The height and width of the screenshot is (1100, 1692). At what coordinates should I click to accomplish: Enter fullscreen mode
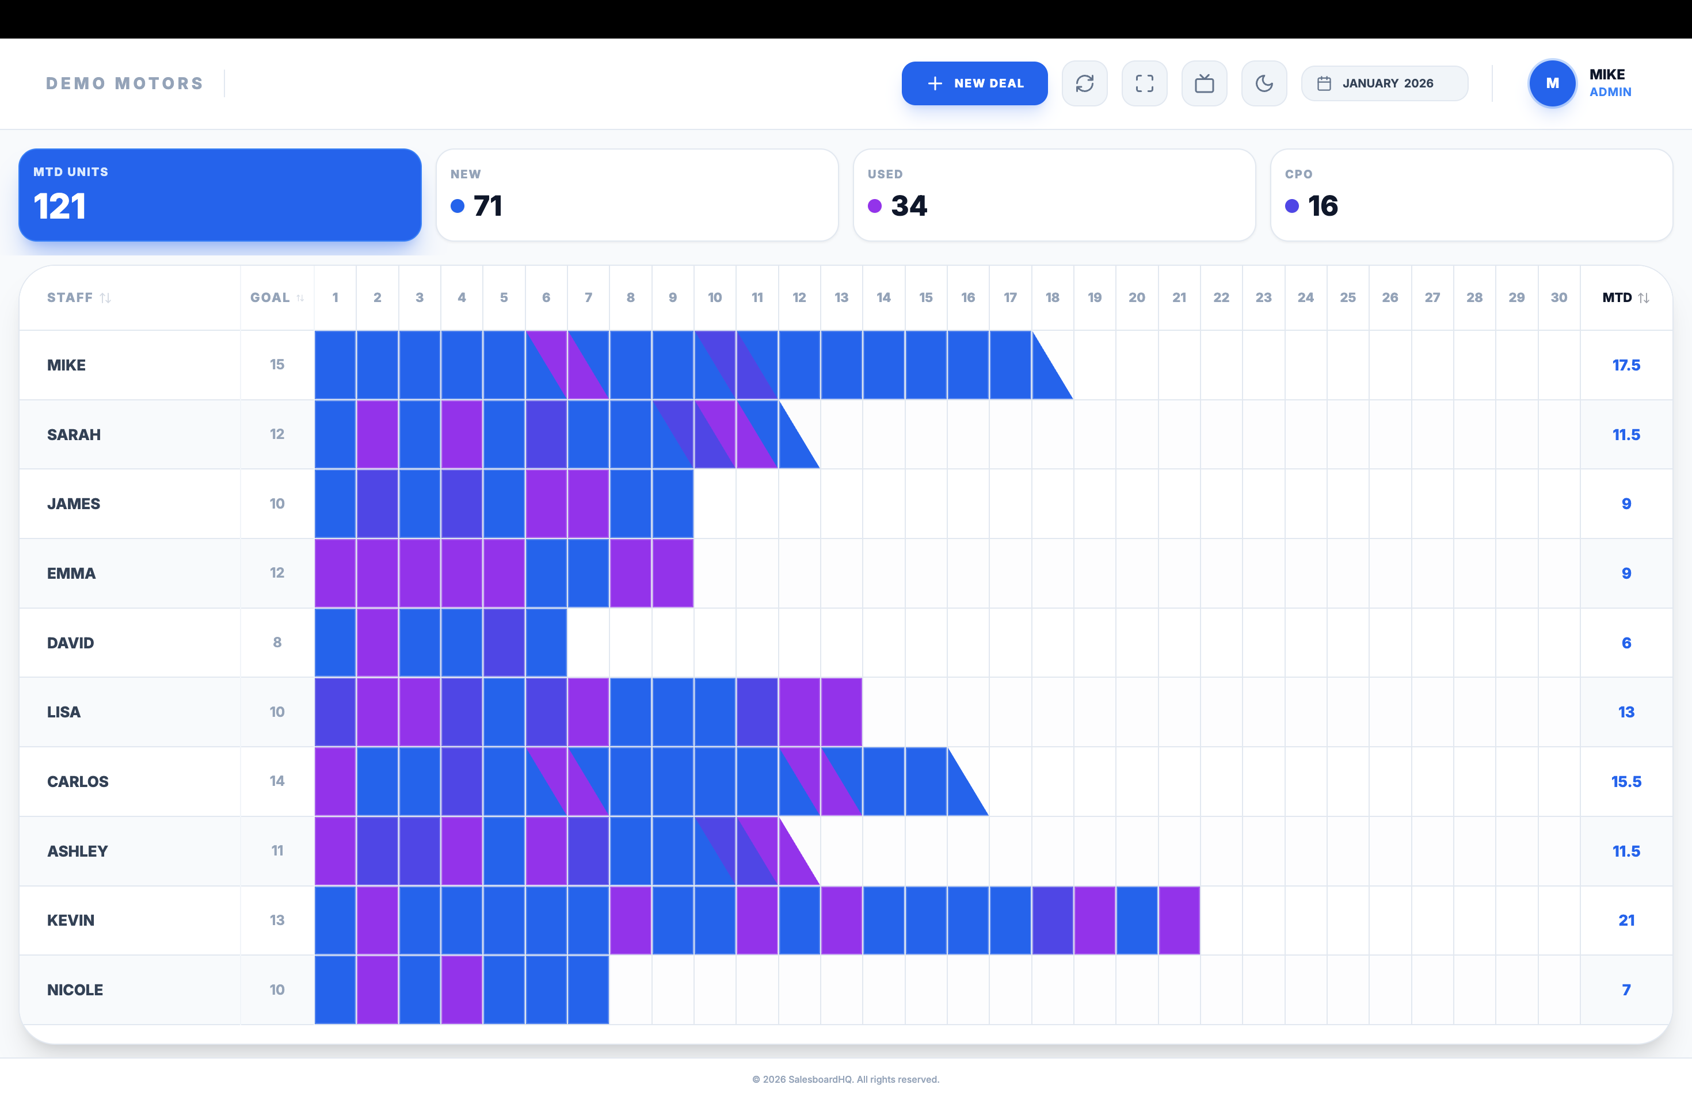click(x=1145, y=83)
